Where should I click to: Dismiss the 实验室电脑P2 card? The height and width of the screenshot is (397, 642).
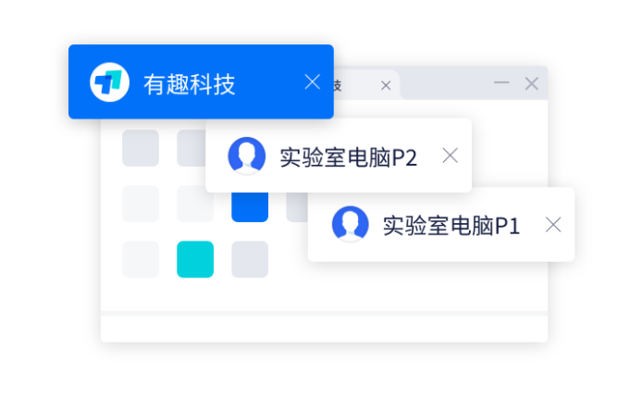click(450, 155)
